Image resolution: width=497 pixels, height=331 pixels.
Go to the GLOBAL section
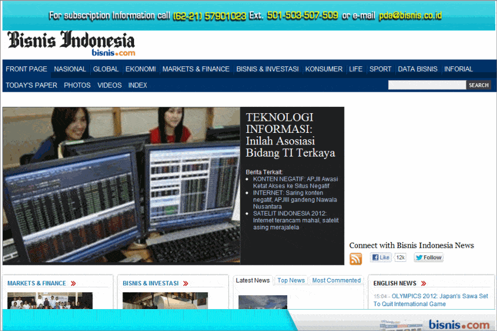click(x=106, y=69)
